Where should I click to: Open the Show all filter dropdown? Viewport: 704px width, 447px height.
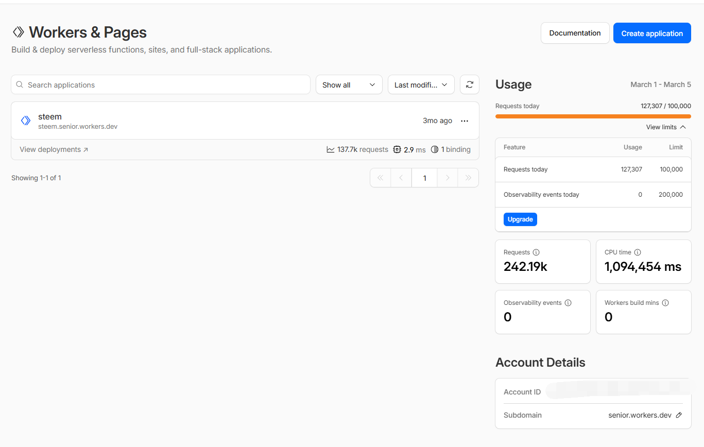(x=349, y=85)
